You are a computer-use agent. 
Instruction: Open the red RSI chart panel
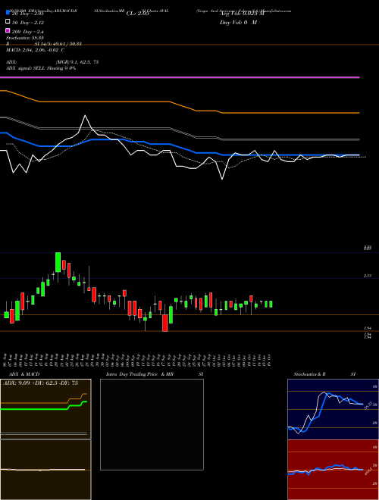click(333, 470)
